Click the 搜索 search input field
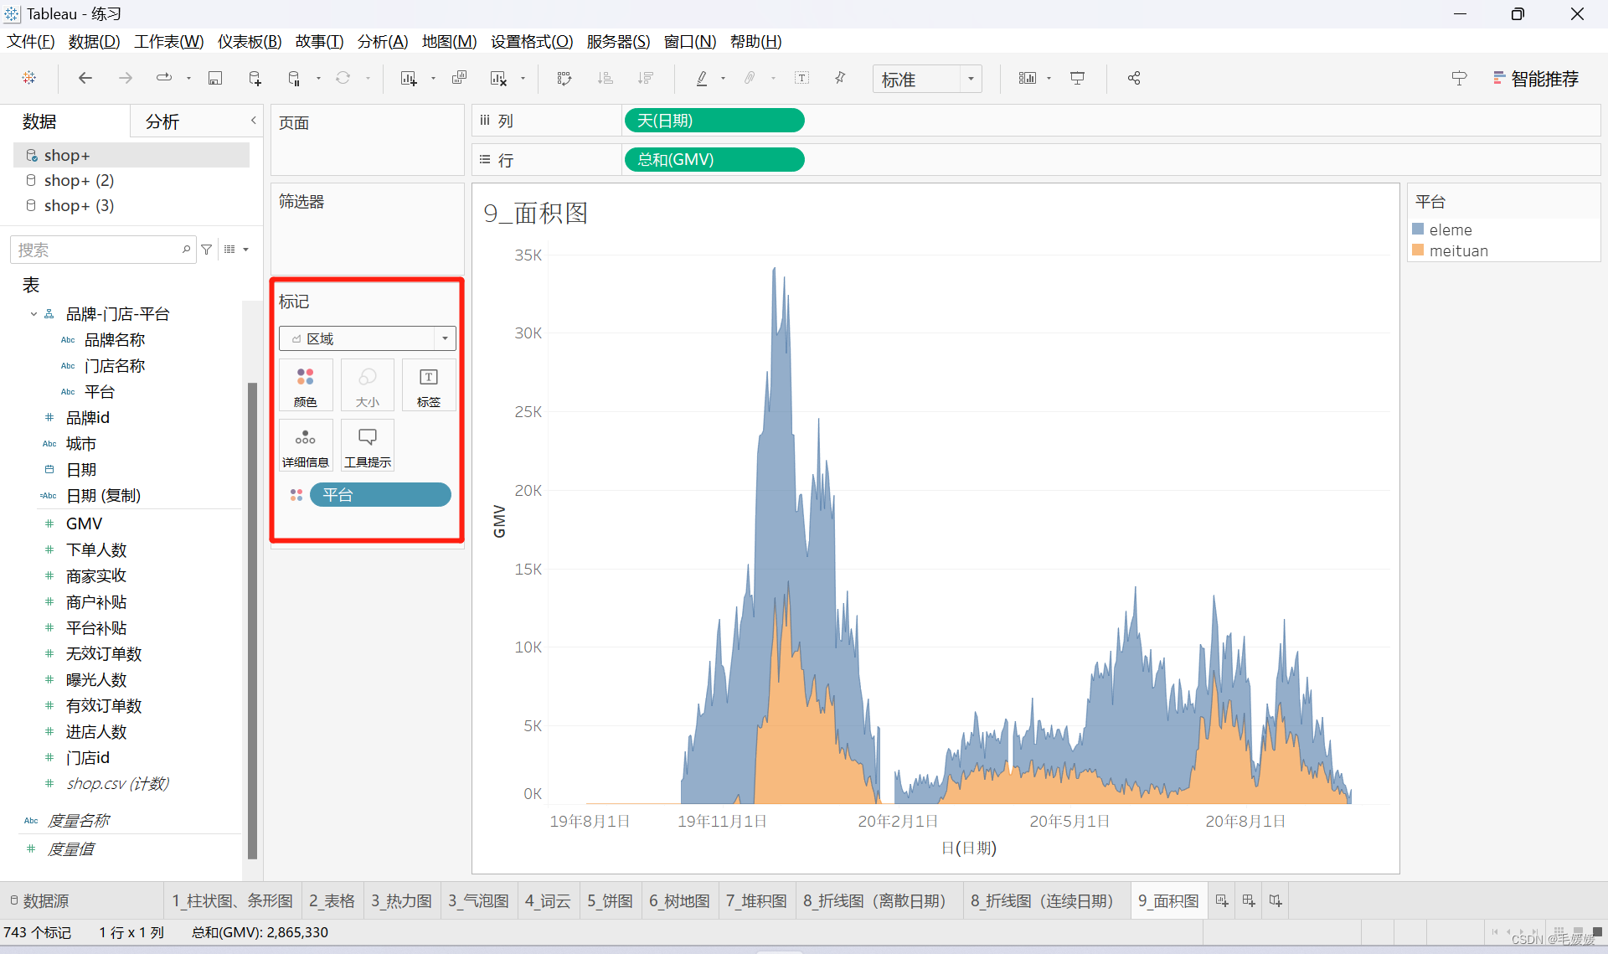This screenshot has height=954, width=1608. click(102, 250)
